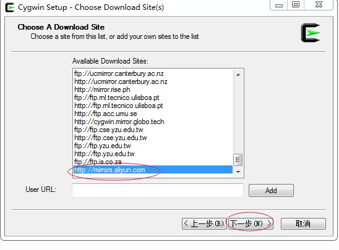Image resolution: width=339 pixels, height=250 pixels.
Task: Minimize the Cygwin Setup window
Action: (x=279, y=5)
